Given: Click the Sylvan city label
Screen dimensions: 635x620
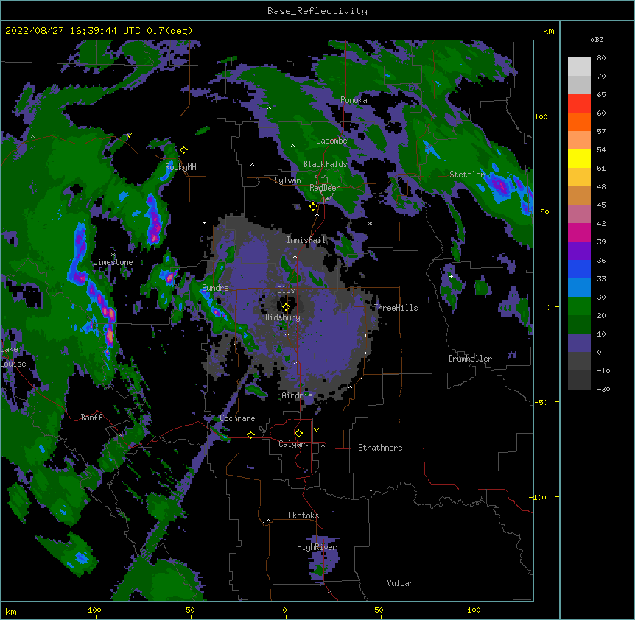Looking at the screenshot, I should [287, 180].
